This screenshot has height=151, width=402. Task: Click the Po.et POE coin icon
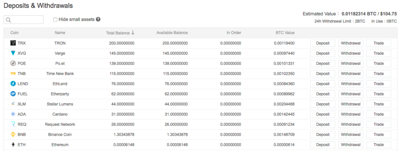coord(13,64)
